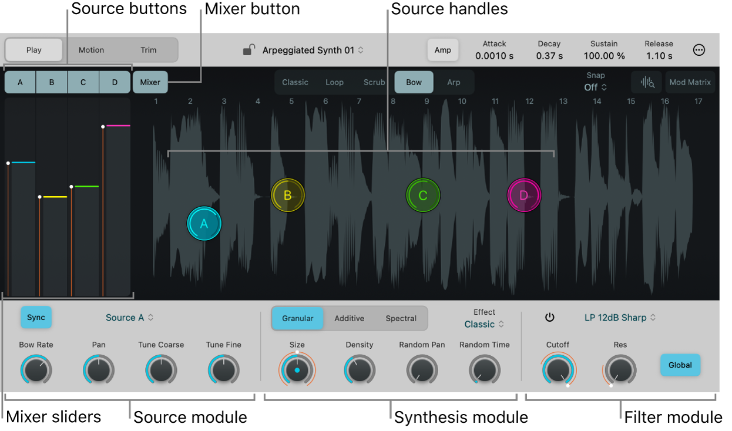The image size is (732, 431).
Task: Click the waveform zoom magnifier icon
Action: click(x=647, y=82)
